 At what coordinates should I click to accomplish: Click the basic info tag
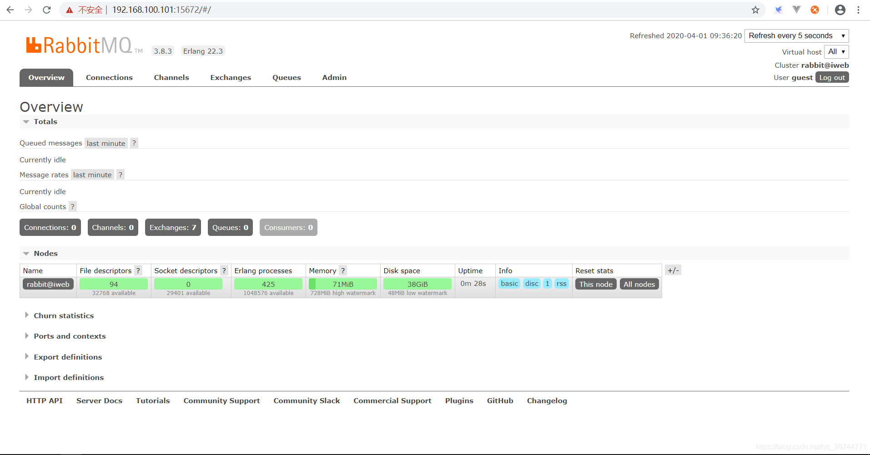[x=509, y=284]
